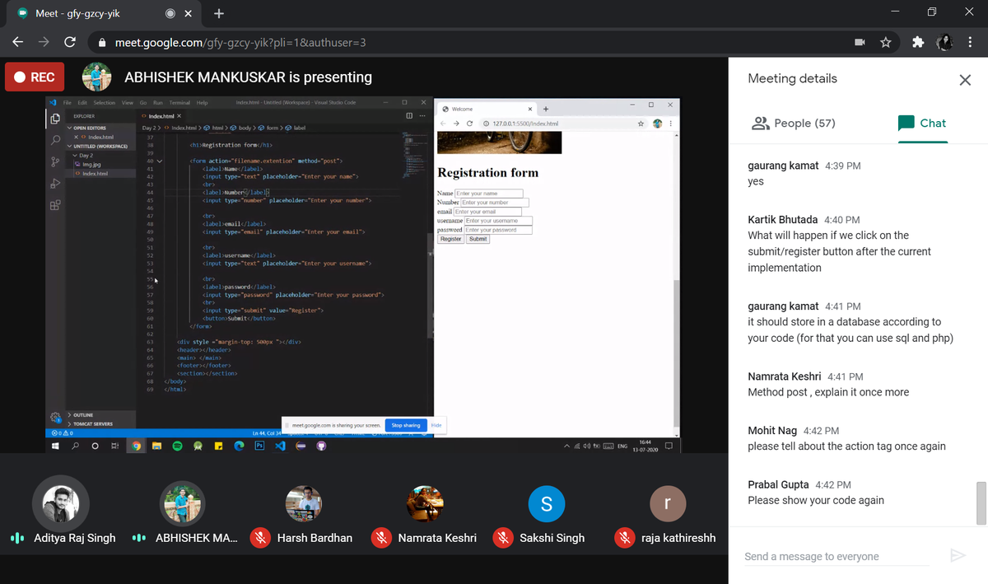Click the split editor icon in VS Code
Screen dimensions: 988x584
(x=409, y=116)
